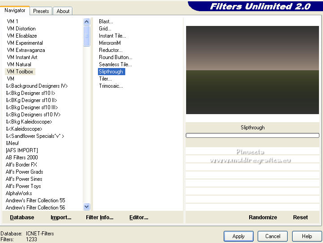
Task: Select &<Bkg Kaleidoscope> category
Action: (29, 122)
